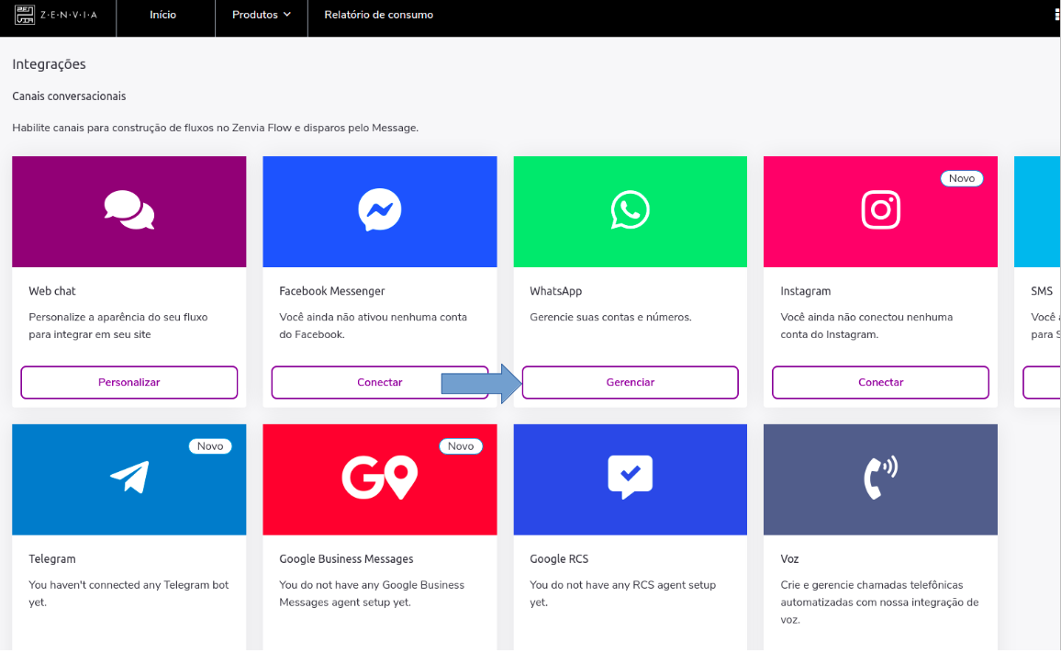The image size is (1061, 653).
Task: Expand the Produtos dropdown menu
Action: 262,15
